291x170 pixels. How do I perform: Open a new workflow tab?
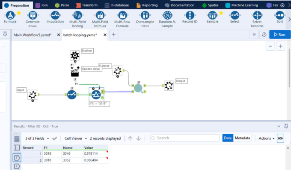tap(113, 35)
